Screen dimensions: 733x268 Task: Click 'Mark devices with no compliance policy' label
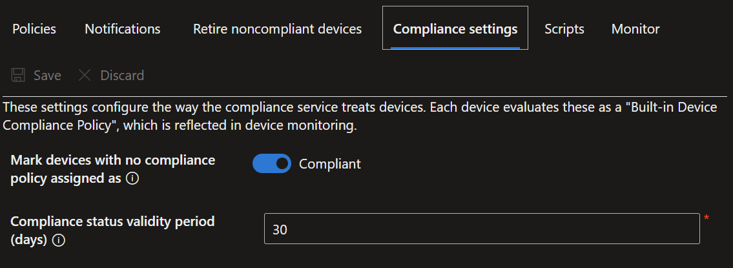click(x=112, y=169)
